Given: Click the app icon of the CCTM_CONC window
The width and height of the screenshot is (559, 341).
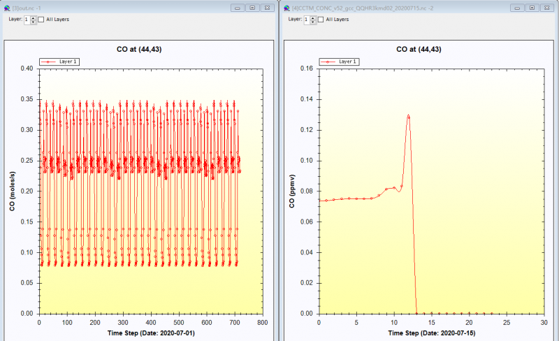Looking at the screenshot, I should pos(286,8).
